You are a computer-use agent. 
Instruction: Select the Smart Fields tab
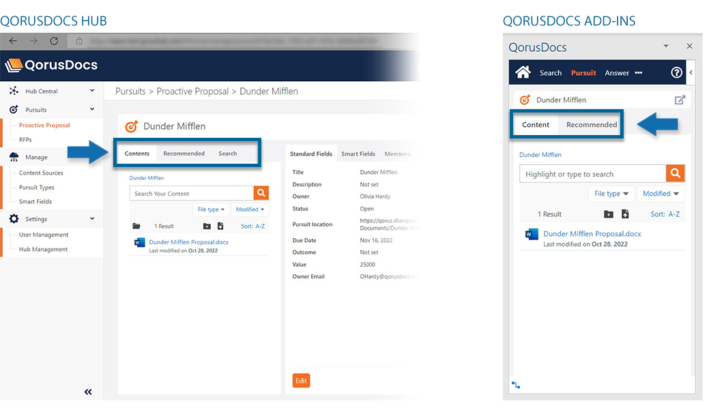[x=358, y=154]
